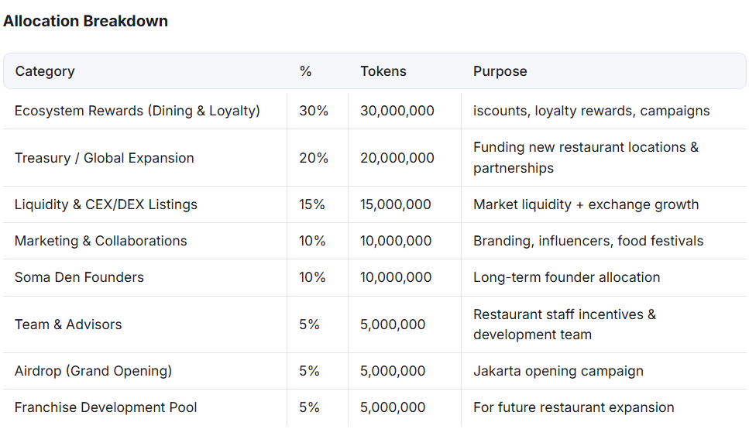Select the Ecosystem Rewards (Dining & Loyalty) cell
Screen dimensions: 749x436
tap(137, 111)
